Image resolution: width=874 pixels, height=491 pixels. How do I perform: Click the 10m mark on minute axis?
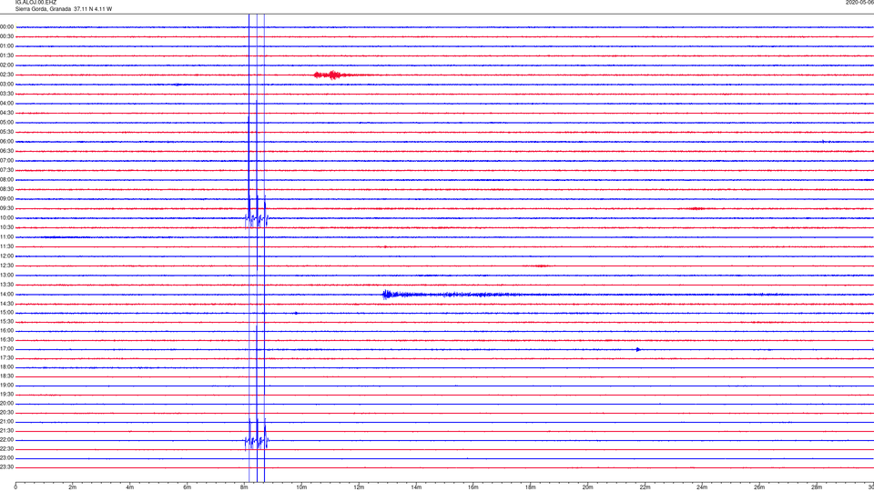coord(301,487)
